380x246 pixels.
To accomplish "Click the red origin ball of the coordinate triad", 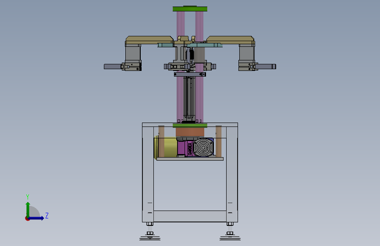I will (27, 218).
